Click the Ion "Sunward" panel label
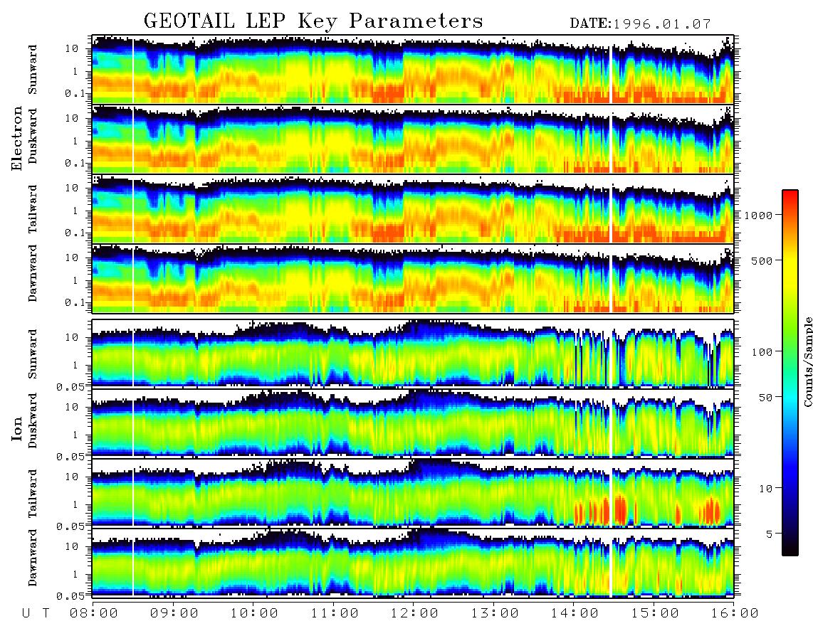The width and height of the screenshot is (813, 626). coord(33,354)
